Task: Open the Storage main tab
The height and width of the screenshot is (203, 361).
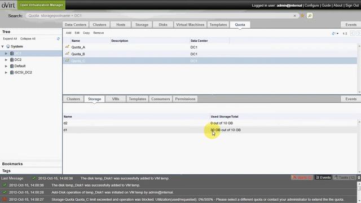Action: [142, 25]
